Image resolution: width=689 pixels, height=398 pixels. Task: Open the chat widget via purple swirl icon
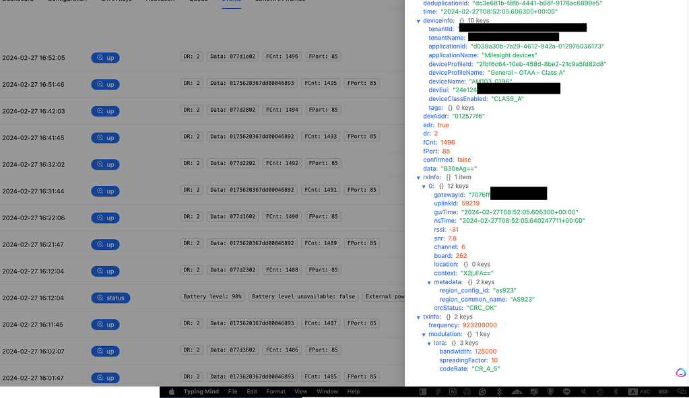(680, 372)
